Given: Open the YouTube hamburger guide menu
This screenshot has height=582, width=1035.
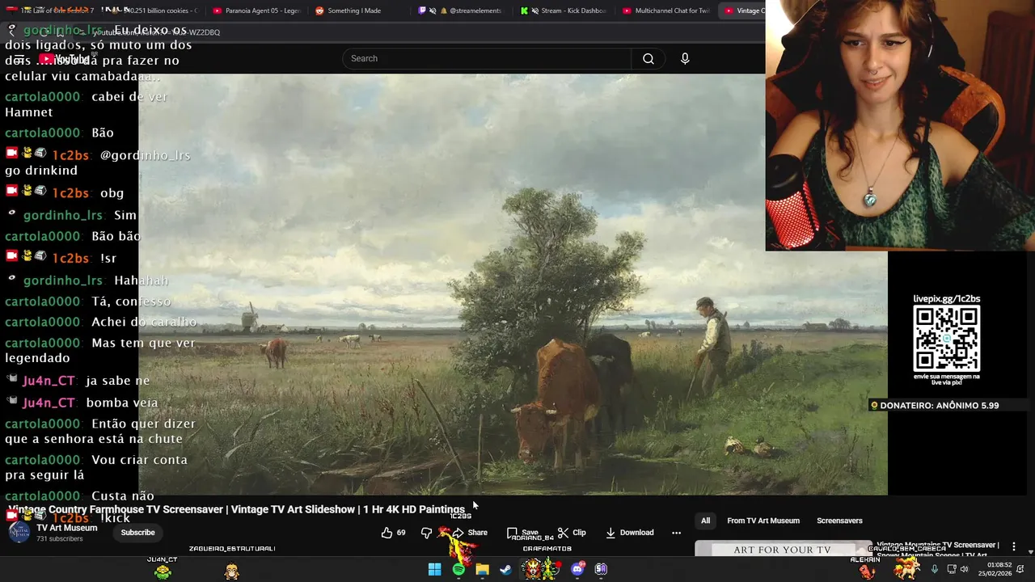Looking at the screenshot, I should (x=19, y=58).
